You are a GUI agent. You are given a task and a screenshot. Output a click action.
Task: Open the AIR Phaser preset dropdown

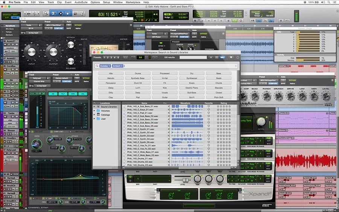[179, 34]
